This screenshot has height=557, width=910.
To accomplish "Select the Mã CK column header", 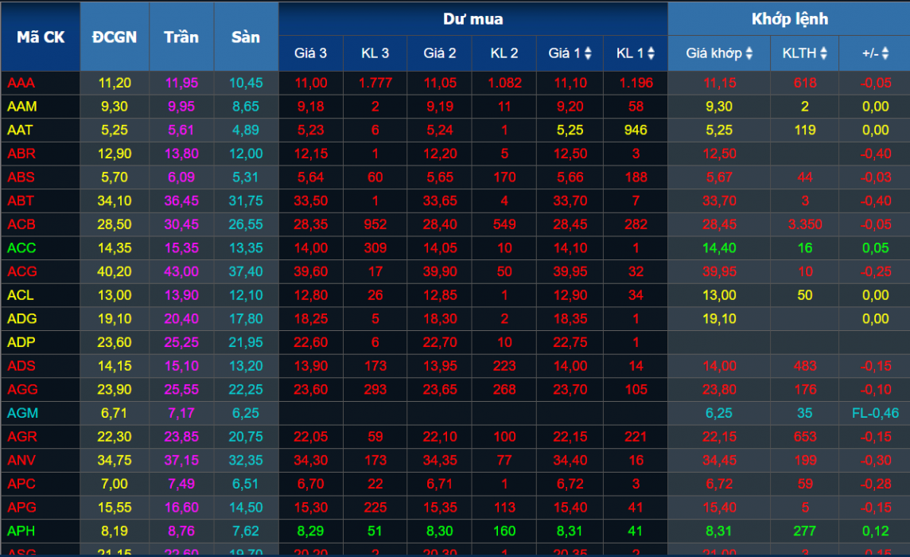I will 41,37.
